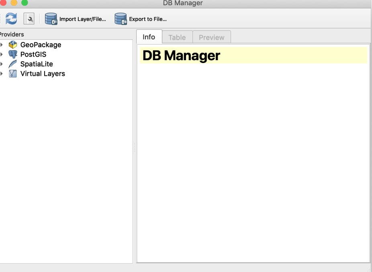Click the Export to File... button label
Image resolution: width=372 pixels, height=272 pixels.
[x=148, y=19]
